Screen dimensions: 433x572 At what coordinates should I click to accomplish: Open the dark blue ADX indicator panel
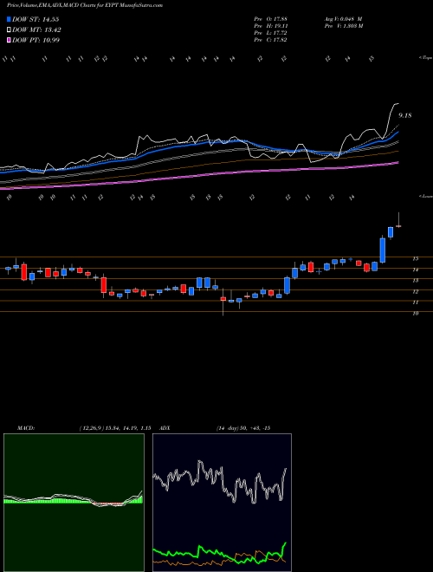[222, 503]
